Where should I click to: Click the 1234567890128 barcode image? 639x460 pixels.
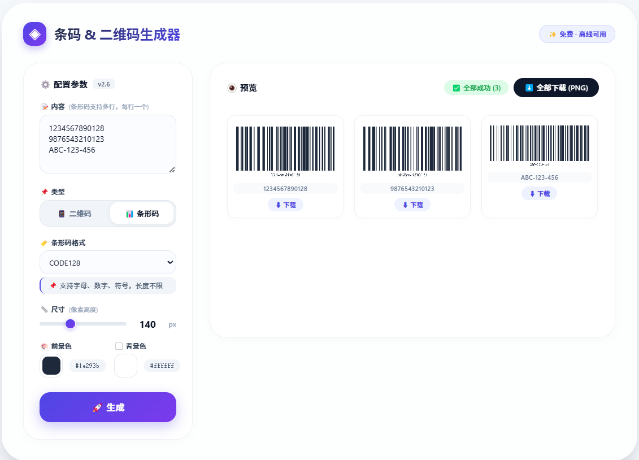point(285,151)
